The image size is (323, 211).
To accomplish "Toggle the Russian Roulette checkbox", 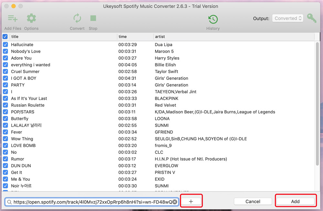I will pyautogui.click(x=5, y=105).
